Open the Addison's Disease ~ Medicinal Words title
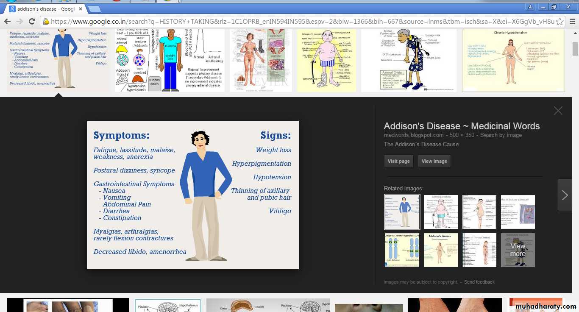 (x=462, y=126)
